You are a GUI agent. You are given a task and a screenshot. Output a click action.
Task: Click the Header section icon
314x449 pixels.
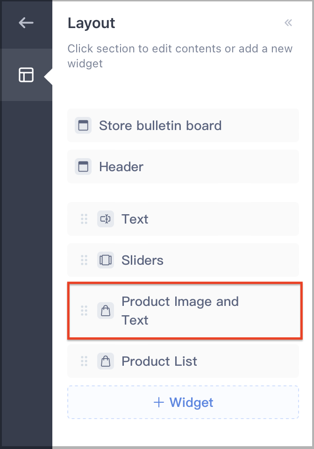tap(83, 167)
